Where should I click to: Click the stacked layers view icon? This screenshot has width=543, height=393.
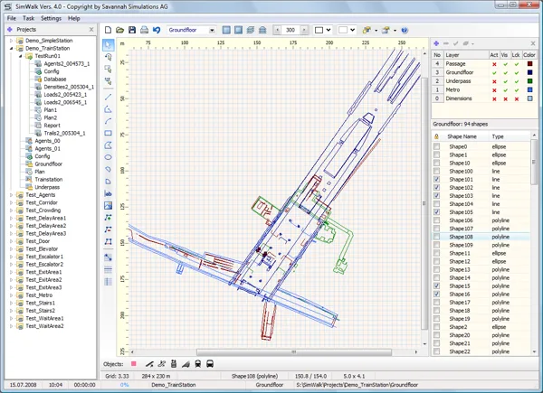pyautogui.click(x=251, y=30)
